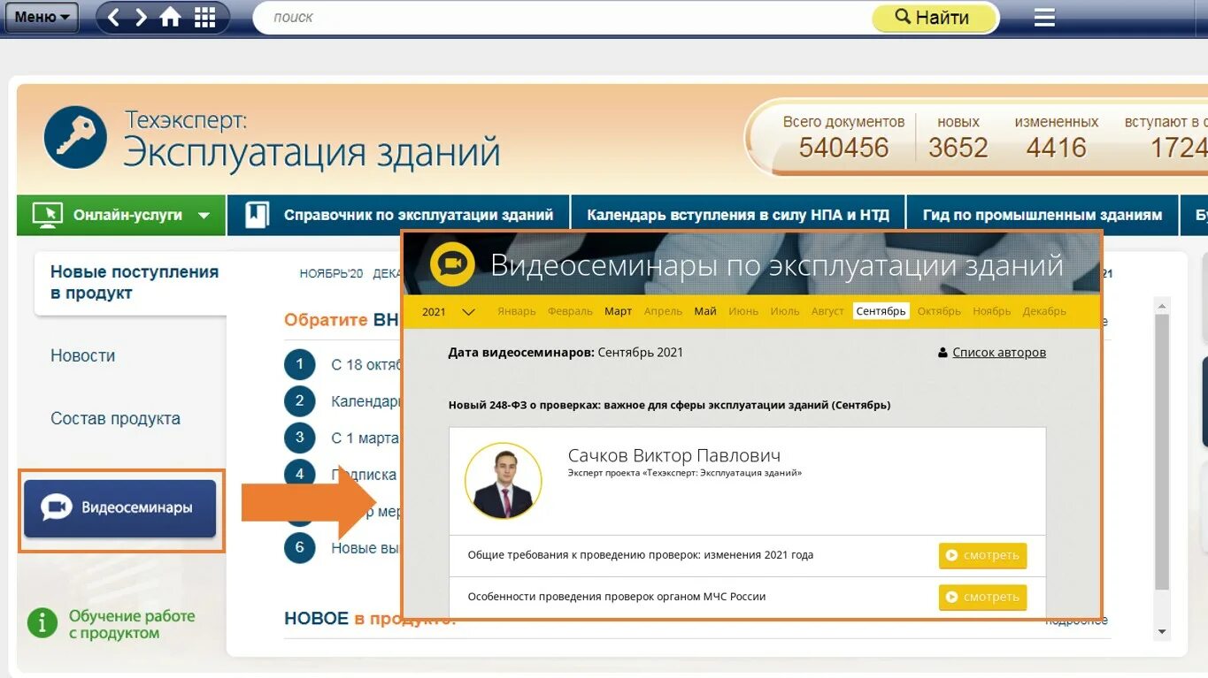Open the Новости sidebar item

(x=83, y=355)
